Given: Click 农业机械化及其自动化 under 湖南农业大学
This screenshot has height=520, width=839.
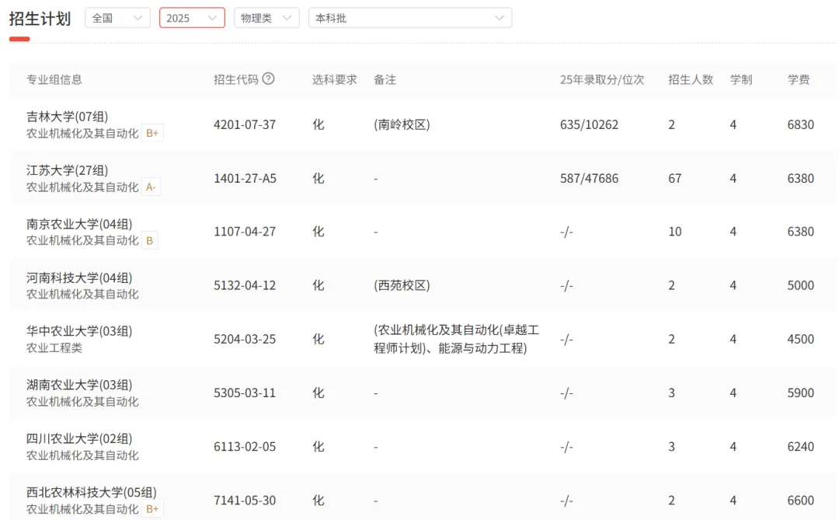Looking at the screenshot, I should tap(82, 402).
